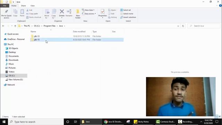This screenshot has height=125, width=222.
Task: Click the Paste ribbon button
Action: tap(22, 13)
